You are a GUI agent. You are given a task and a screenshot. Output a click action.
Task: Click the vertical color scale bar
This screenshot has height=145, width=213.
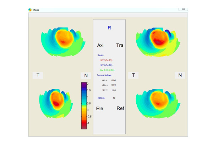tap(84, 106)
